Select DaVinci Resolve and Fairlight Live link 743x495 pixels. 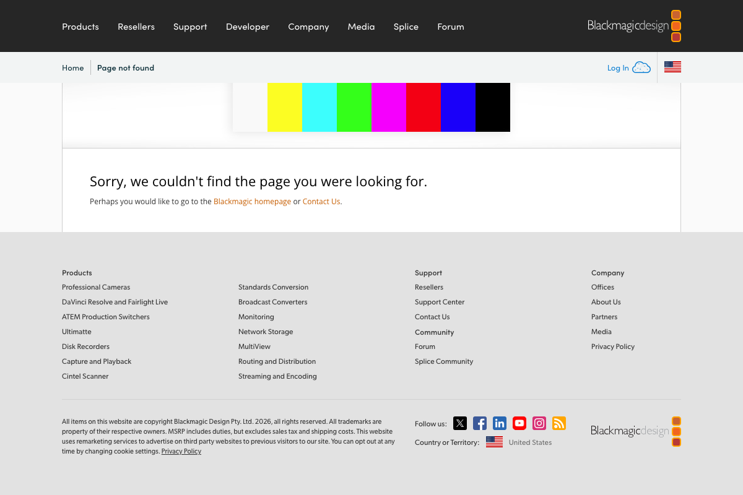[x=115, y=302]
